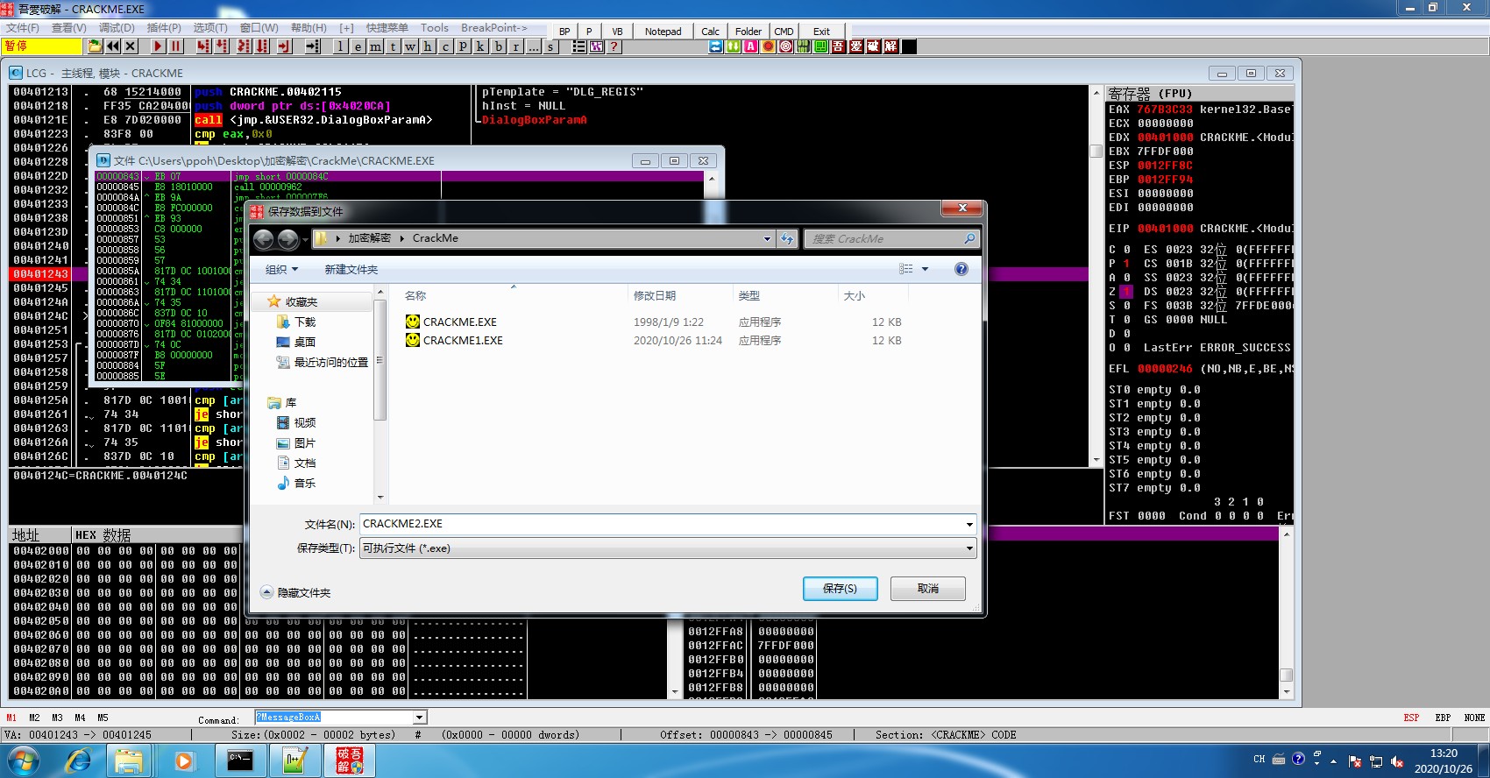Click the 保存(S) save button

pos(840,589)
